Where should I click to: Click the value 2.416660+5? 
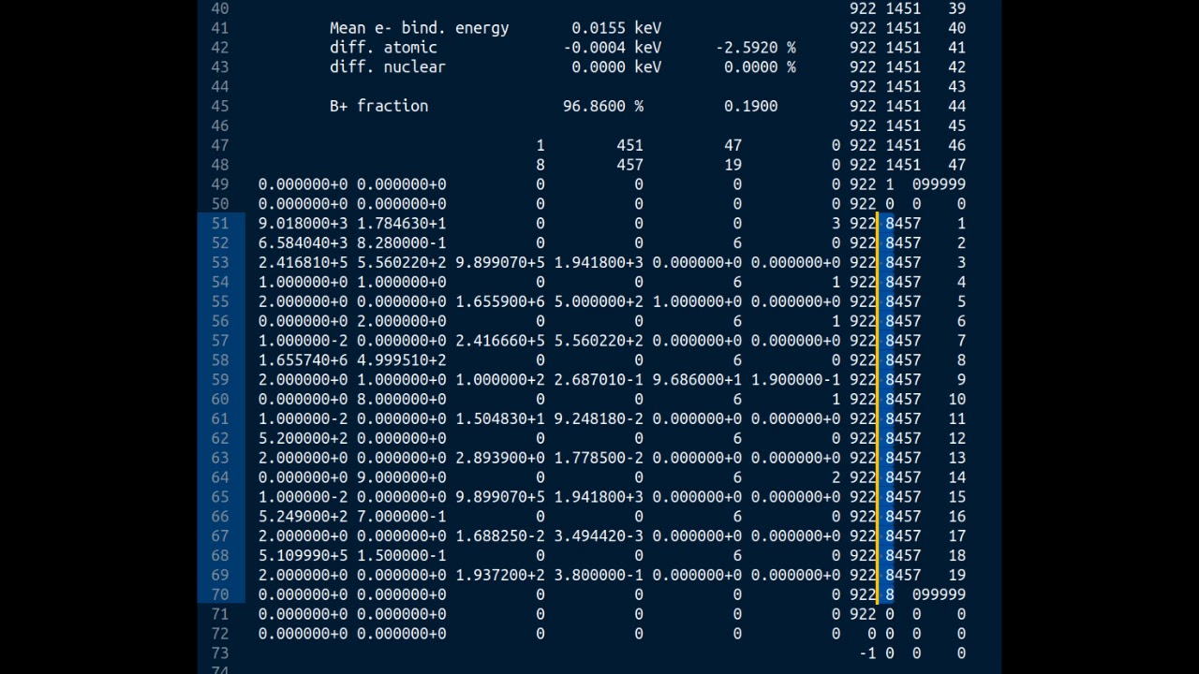[x=500, y=341]
